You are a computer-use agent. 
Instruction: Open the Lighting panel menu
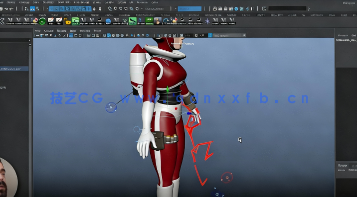tap(61, 31)
